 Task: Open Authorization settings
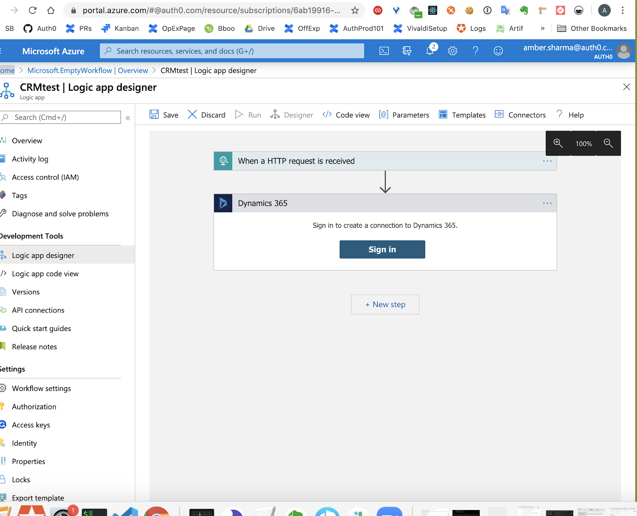[34, 407]
